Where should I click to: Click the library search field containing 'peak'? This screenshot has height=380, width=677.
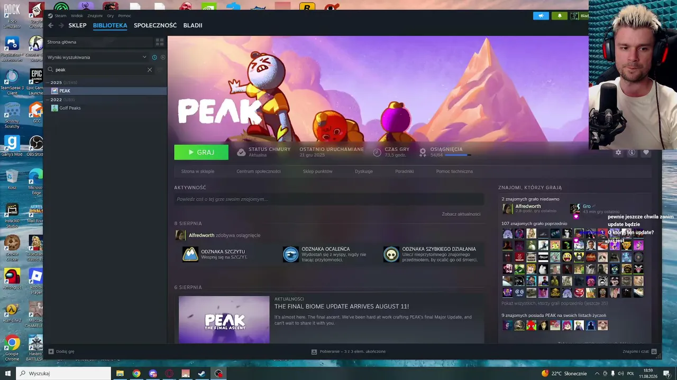click(100, 70)
